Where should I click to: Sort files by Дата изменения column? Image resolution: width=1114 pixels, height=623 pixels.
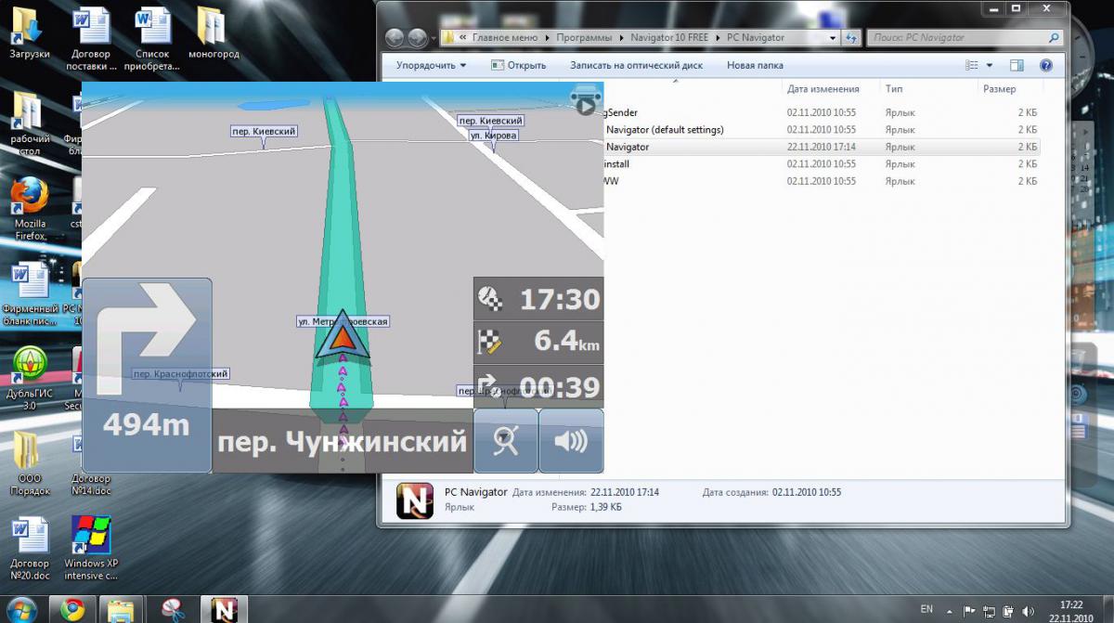pyautogui.click(x=823, y=89)
